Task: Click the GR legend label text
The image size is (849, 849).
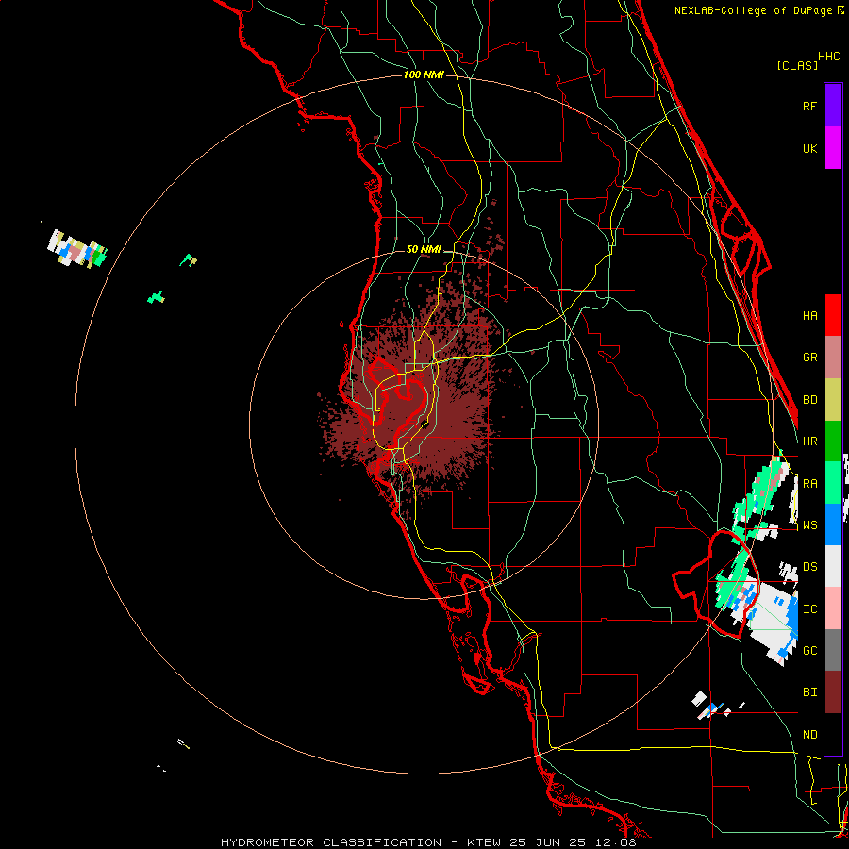Action: [x=809, y=358]
